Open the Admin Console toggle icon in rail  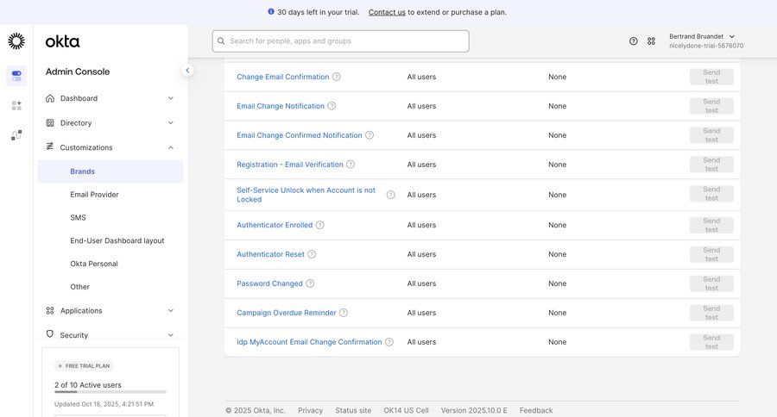coord(16,76)
